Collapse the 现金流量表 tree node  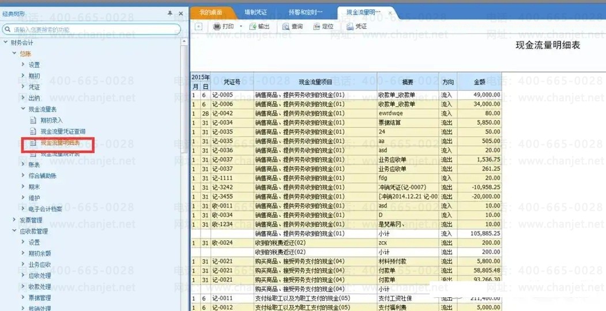23,109
